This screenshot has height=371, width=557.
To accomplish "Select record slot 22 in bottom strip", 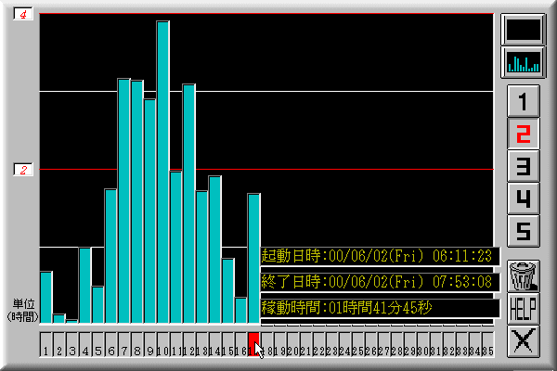I will [x=318, y=344].
